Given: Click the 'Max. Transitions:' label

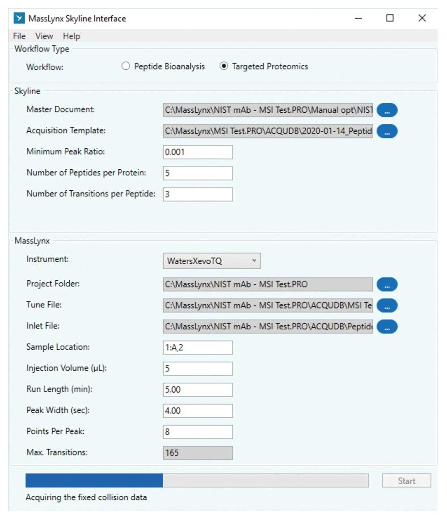Looking at the screenshot, I should [x=57, y=452].
